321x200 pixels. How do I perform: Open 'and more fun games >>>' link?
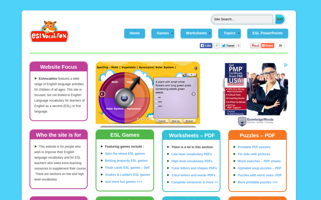(x=123, y=182)
